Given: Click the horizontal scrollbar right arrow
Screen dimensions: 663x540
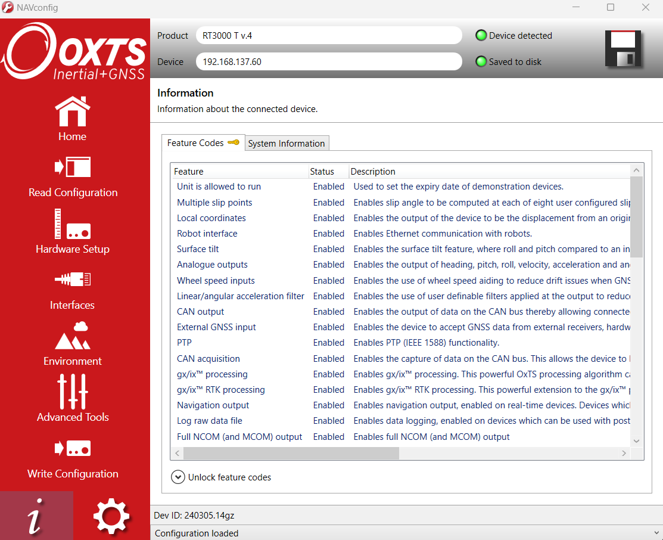Looking at the screenshot, I should (624, 453).
